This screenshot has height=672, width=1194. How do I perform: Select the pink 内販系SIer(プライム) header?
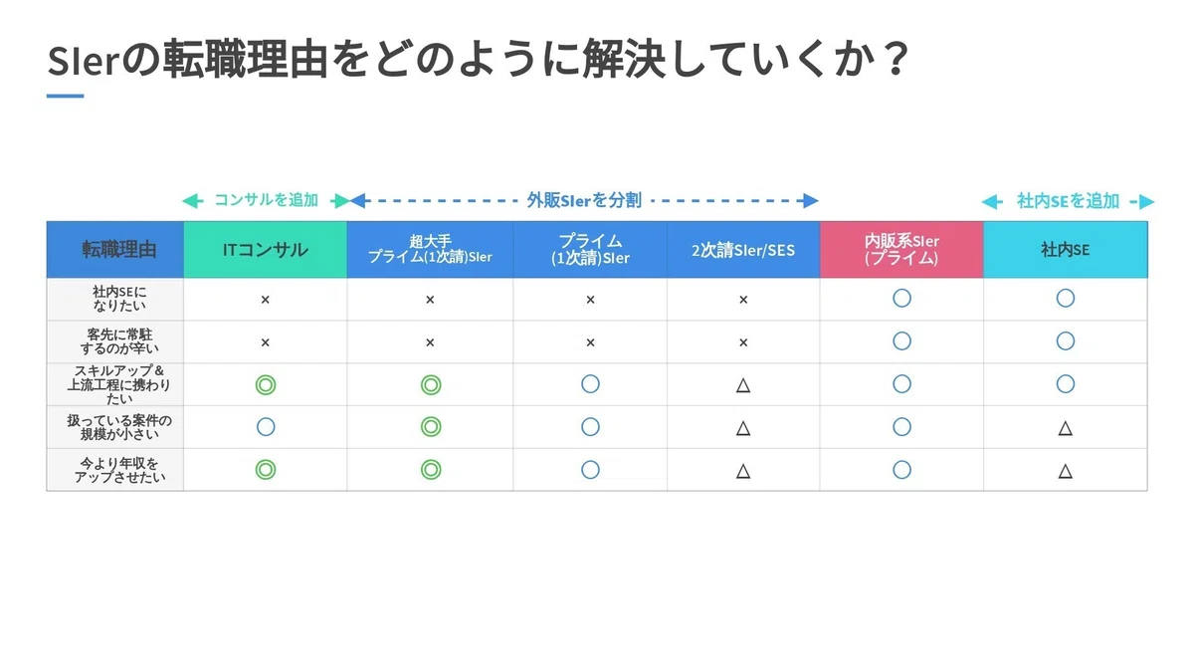tap(901, 250)
